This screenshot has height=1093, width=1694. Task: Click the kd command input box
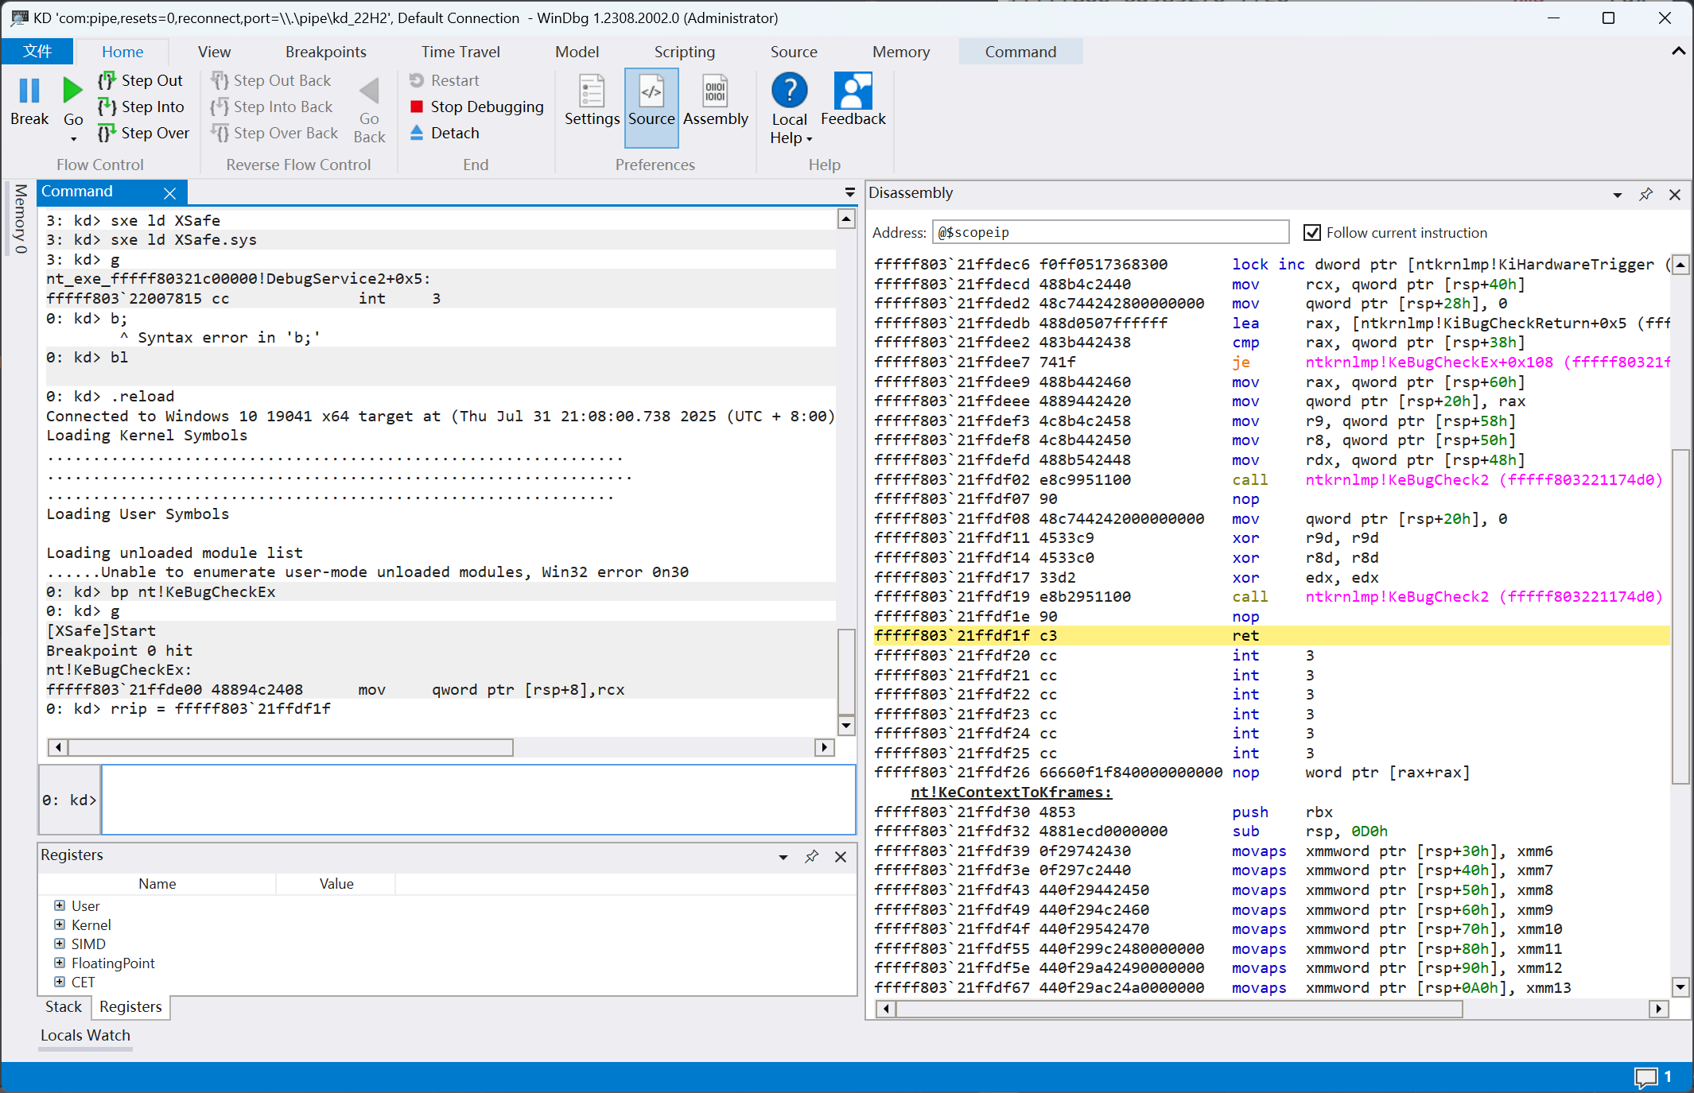478,800
